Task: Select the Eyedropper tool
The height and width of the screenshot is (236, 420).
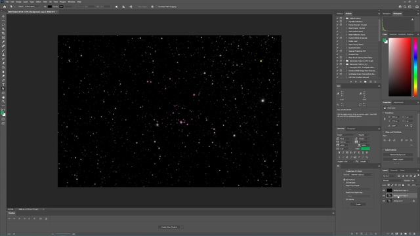Action: pyautogui.click(x=3, y=42)
